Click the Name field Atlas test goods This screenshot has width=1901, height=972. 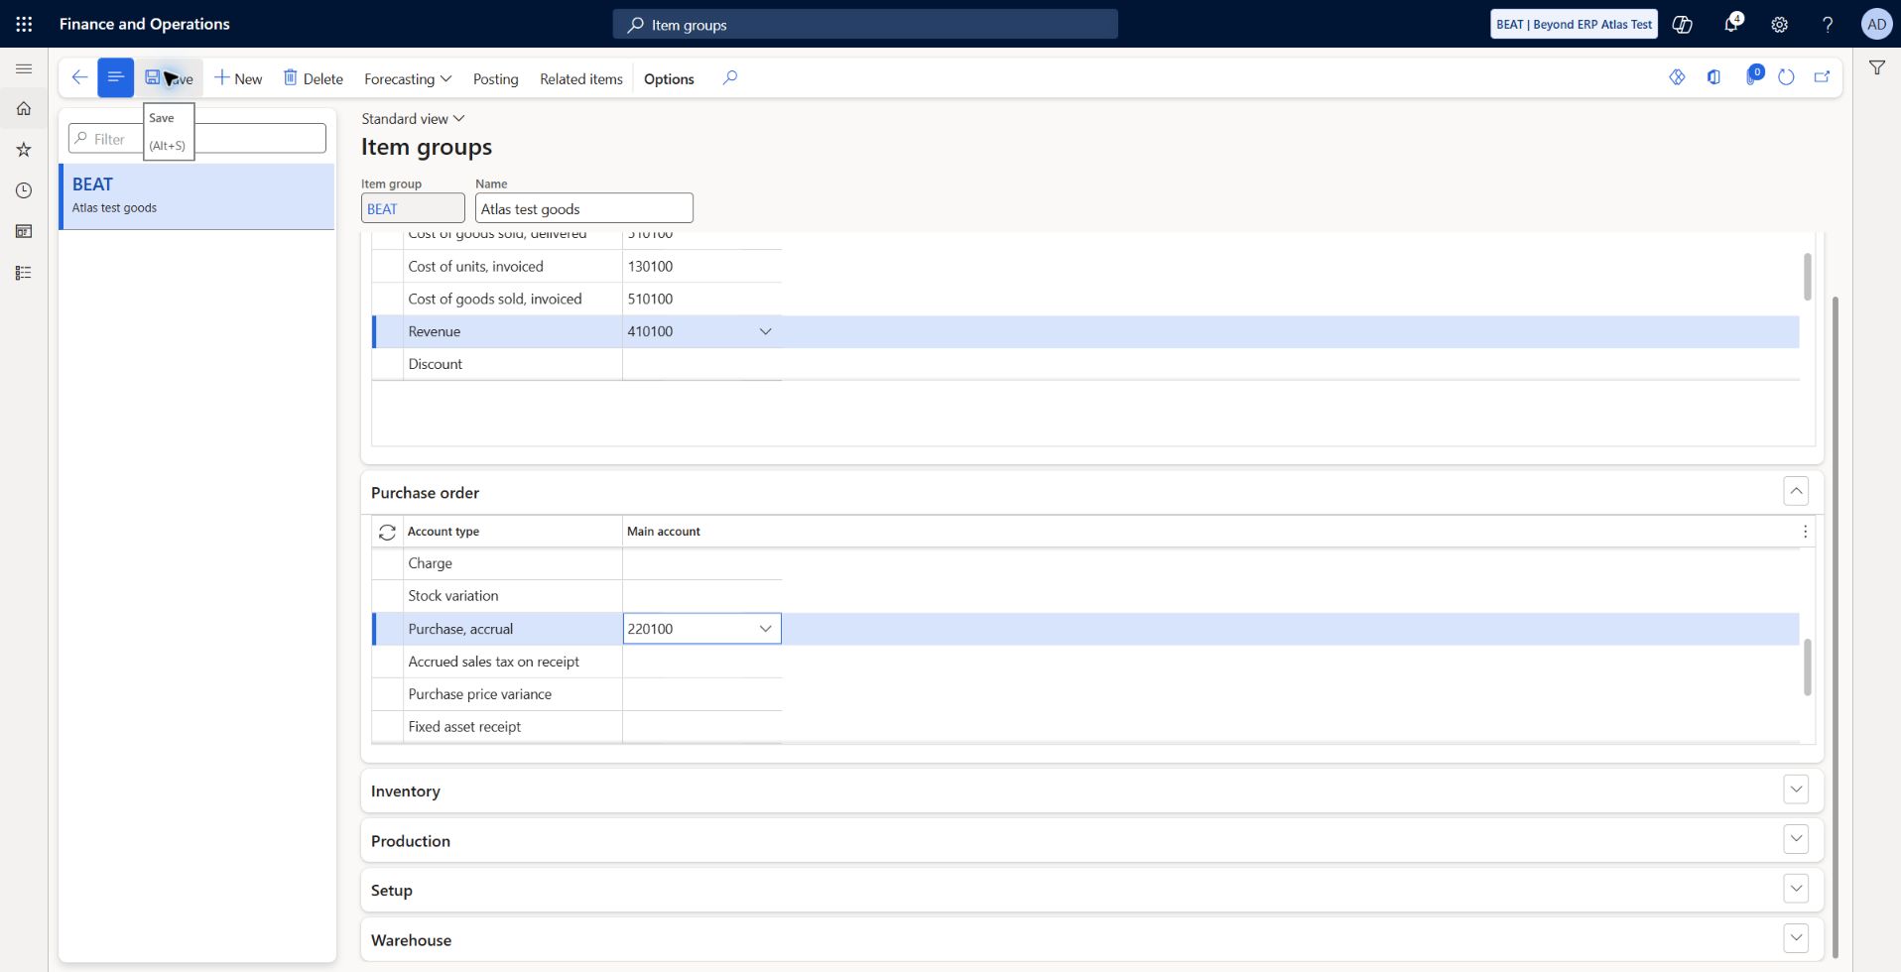(x=583, y=208)
